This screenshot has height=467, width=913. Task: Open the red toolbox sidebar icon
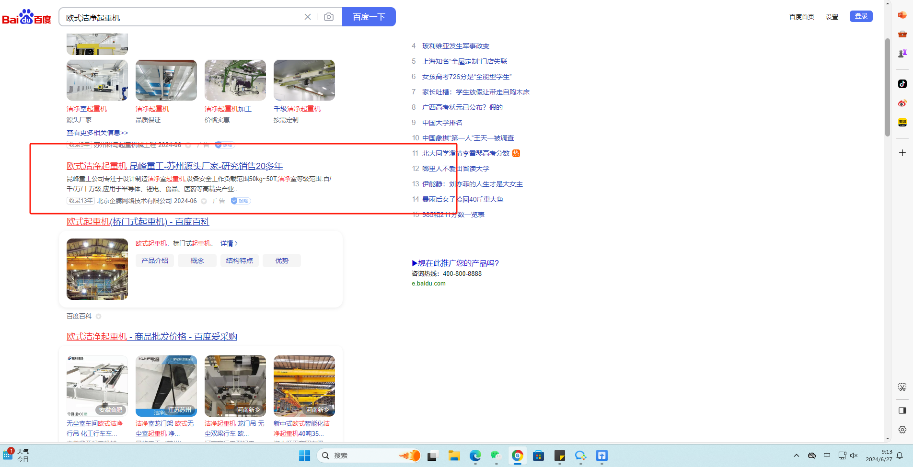click(902, 34)
